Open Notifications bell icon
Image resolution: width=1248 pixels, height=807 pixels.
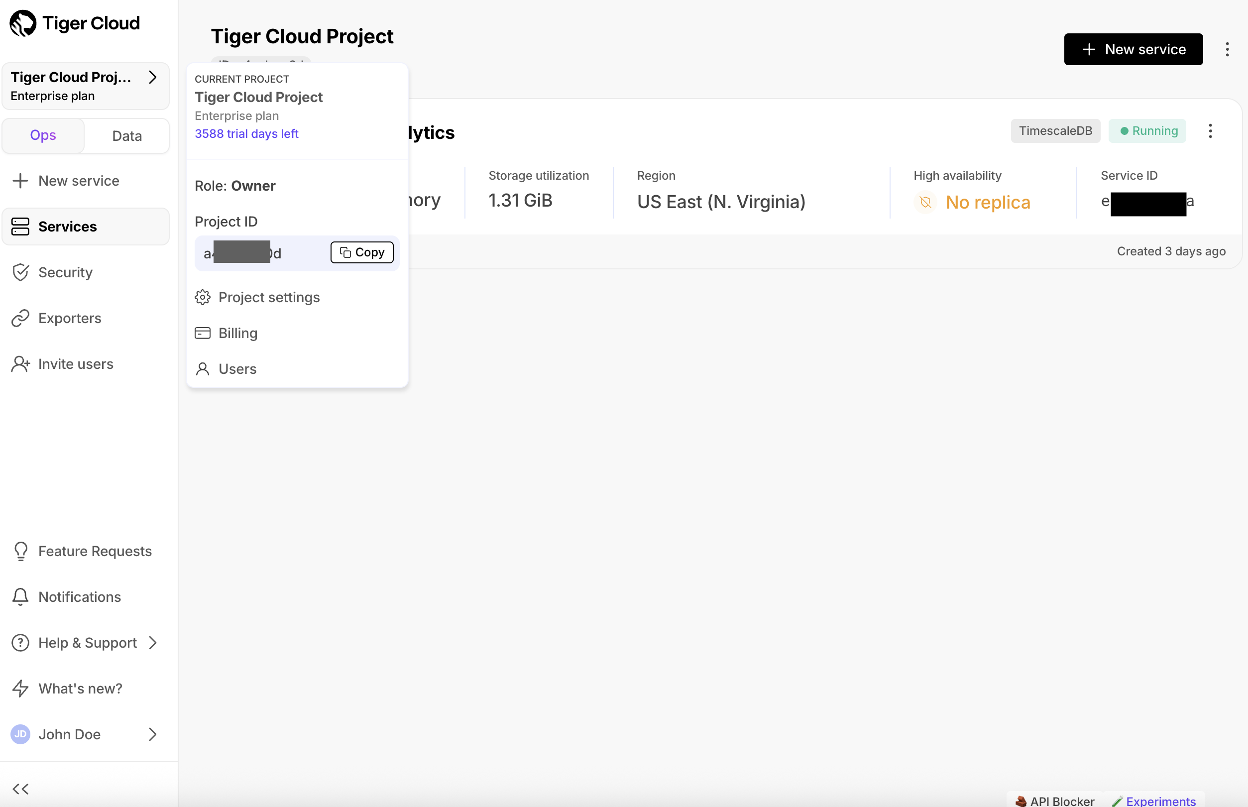click(20, 596)
